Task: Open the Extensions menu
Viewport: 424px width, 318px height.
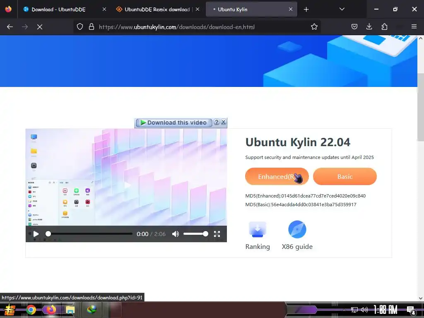Action: [x=384, y=27]
